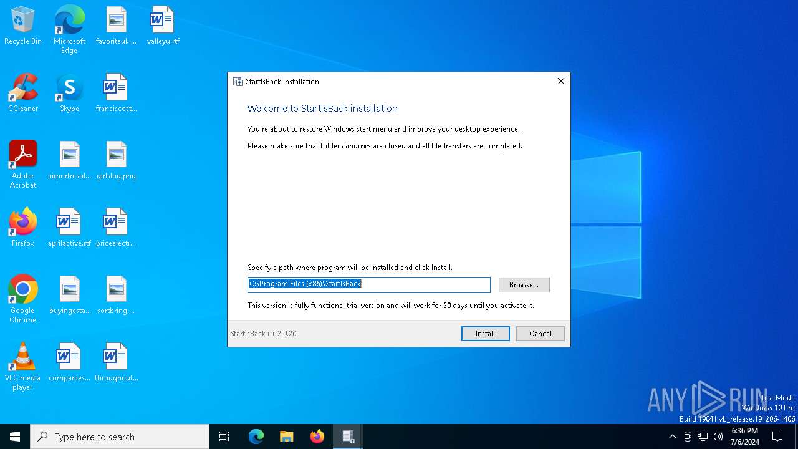798x449 pixels.
Task: Open the network status tray icon
Action: pos(703,437)
